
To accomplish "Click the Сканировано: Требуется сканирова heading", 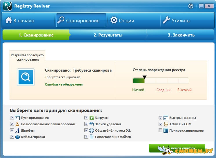I will tap(78, 70).
